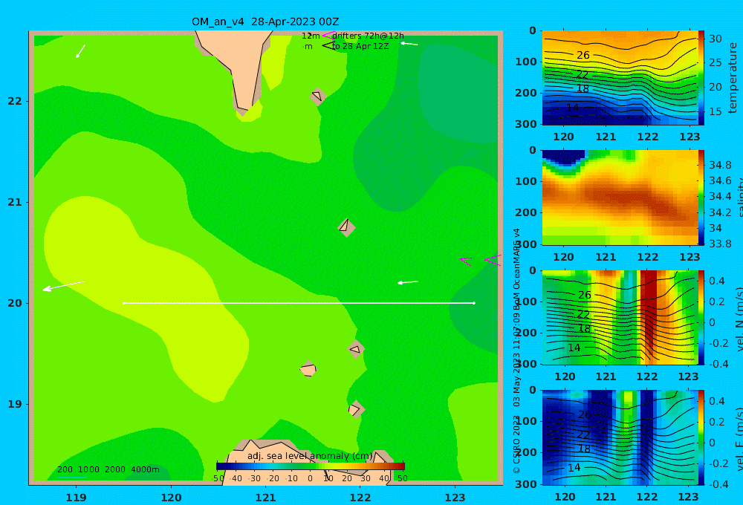This screenshot has height=505, width=743.
Task: Click the title 'OM_an_v4 28-Apr-2023 00Z'
Action: (x=265, y=22)
